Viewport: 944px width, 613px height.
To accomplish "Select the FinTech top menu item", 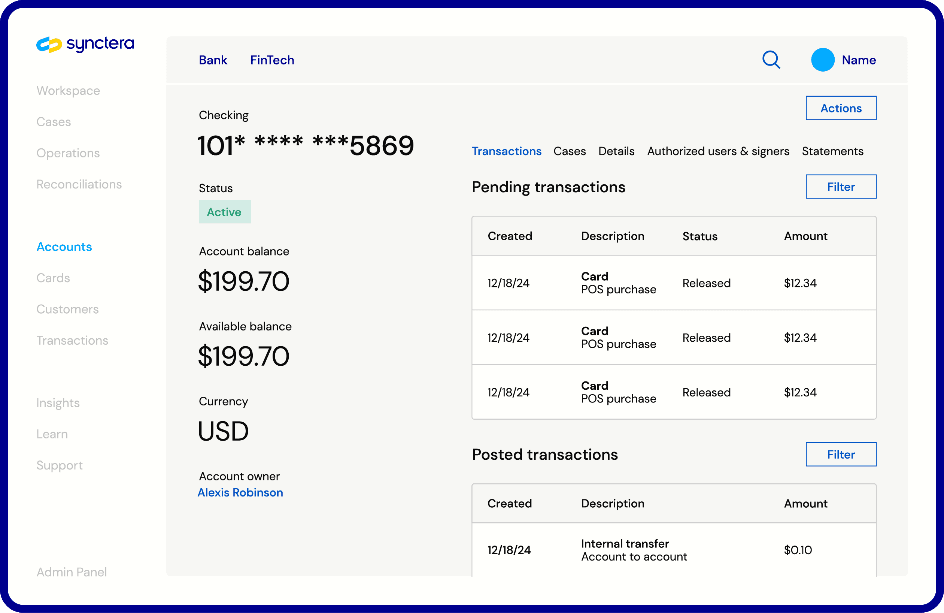I will (x=272, y=60).
